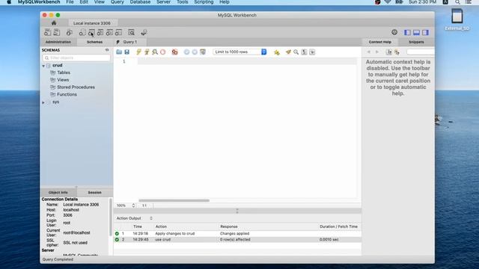Image resolution: width=479 pixels, height=269 pixels.
Task: Open a script file in the editor
Action: 119,52
